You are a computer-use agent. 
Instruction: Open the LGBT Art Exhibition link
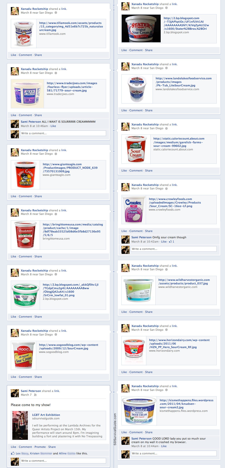[46, 415]
